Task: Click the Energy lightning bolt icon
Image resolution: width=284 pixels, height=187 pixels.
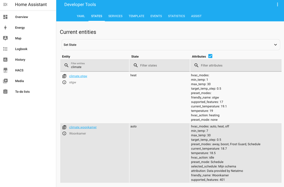Action: (5, 28)
